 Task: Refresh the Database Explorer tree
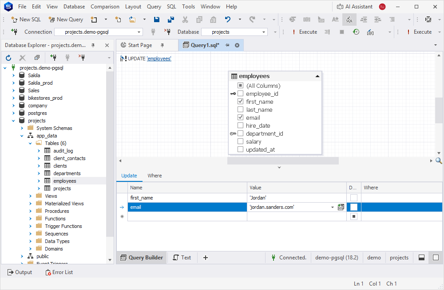[8, 58]
